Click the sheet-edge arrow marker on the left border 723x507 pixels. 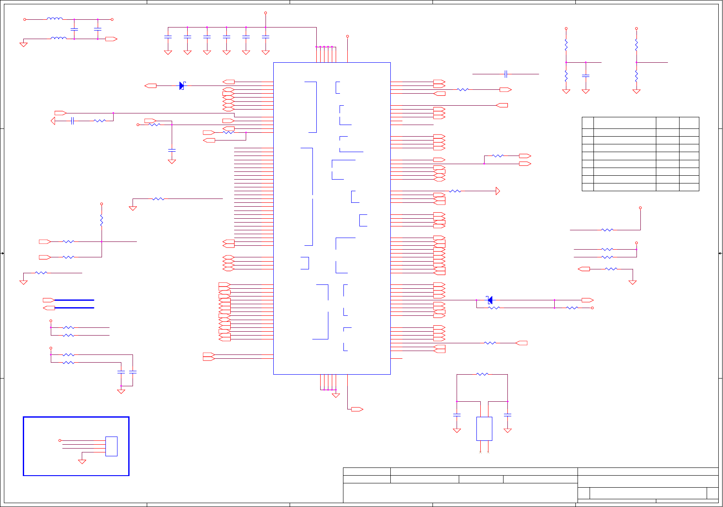point(2,253)
